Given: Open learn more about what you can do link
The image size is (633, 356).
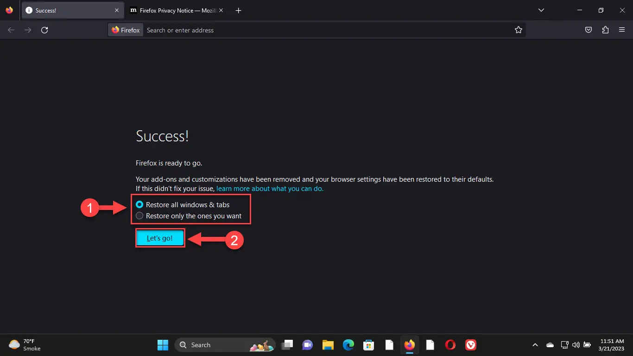Looking at the screenshot, I should (270, 189).
